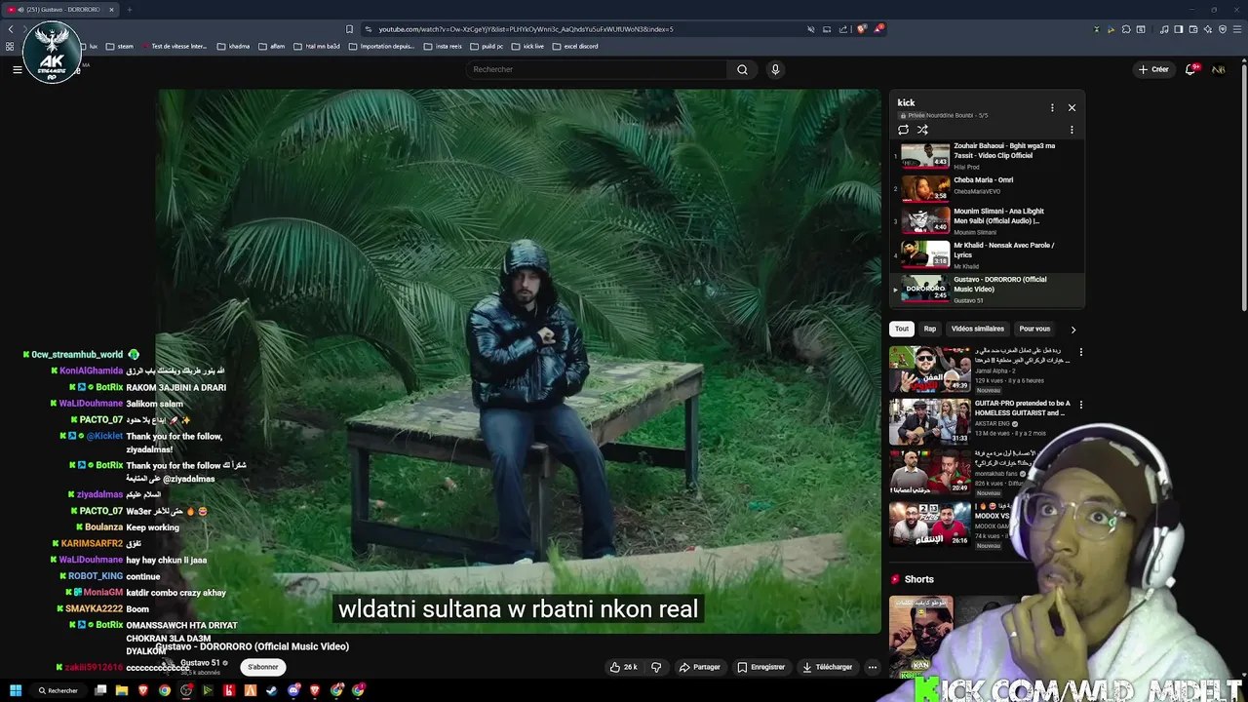
Task: Open the khadma bookmarks folder
Action: 233,46
